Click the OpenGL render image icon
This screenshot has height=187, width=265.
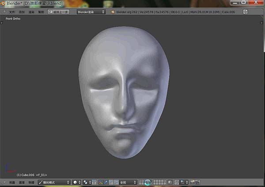click(193, 182)
